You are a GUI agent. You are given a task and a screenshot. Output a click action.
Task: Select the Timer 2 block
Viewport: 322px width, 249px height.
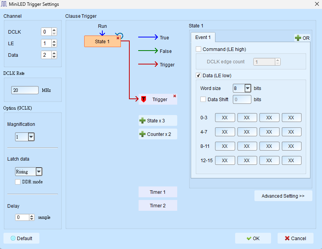(158, 205)
